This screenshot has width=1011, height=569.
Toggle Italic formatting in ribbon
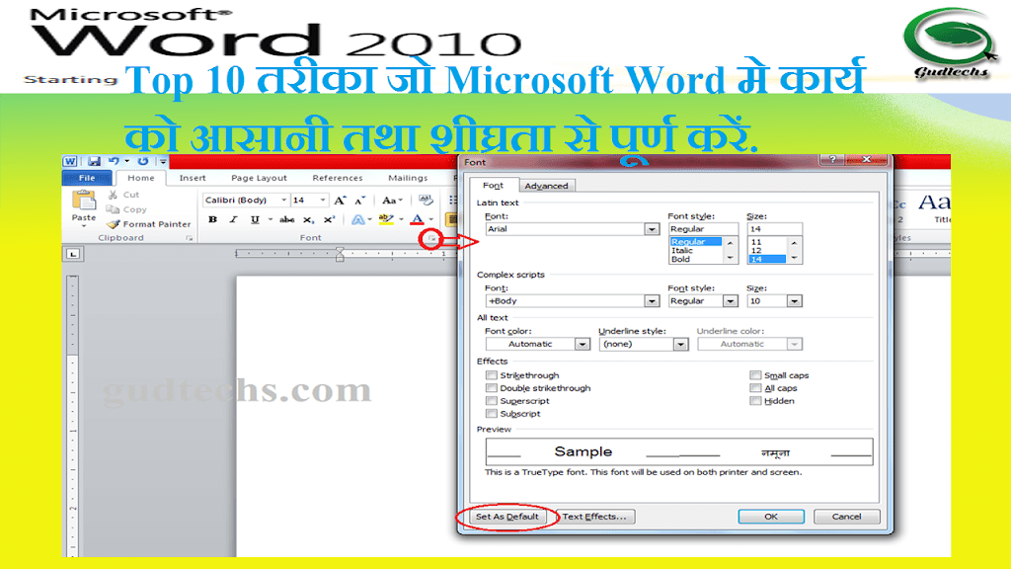(x=233, y=219)
